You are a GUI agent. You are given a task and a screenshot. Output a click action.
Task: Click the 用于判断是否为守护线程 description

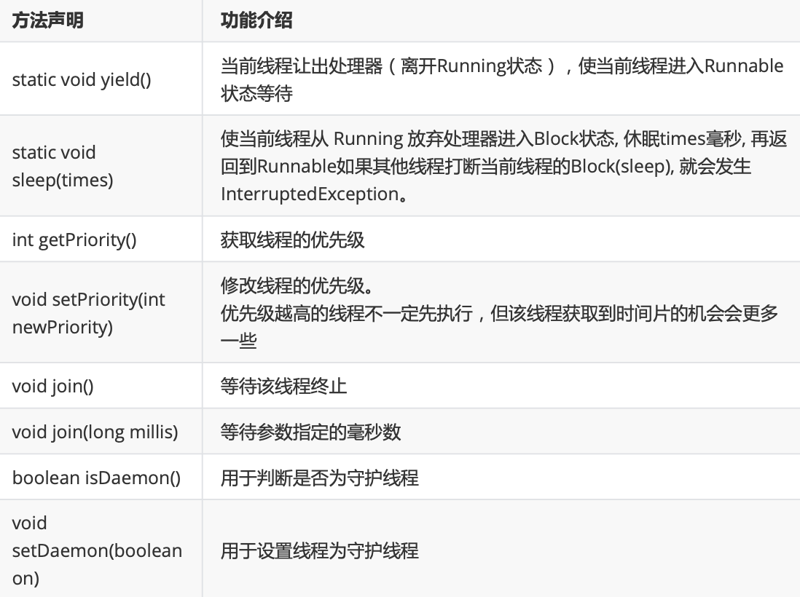(319, 478)
